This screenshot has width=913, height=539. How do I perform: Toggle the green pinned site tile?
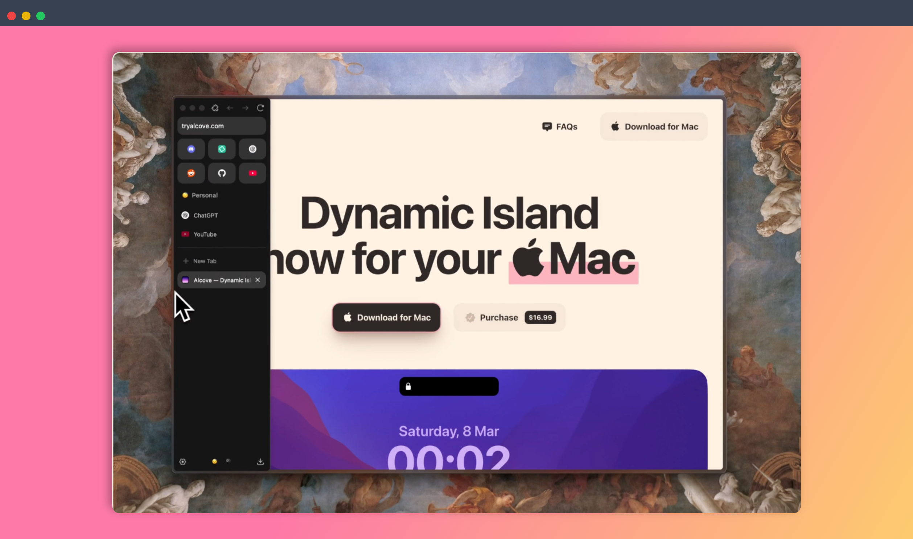(221, 149)
